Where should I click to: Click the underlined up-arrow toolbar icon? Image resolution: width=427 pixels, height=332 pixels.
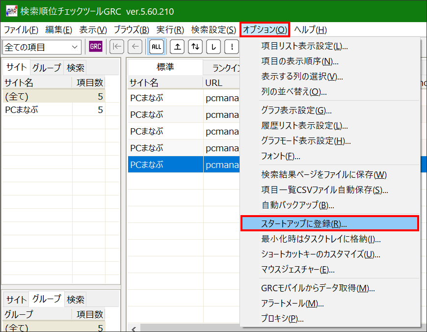177,47
